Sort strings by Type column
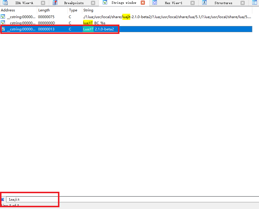The image size is (259, 209). [75, 10]
